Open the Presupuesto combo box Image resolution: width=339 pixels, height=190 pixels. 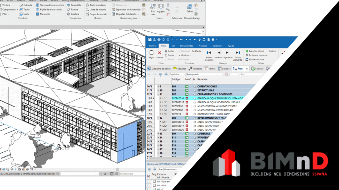[x=204, y=75]
